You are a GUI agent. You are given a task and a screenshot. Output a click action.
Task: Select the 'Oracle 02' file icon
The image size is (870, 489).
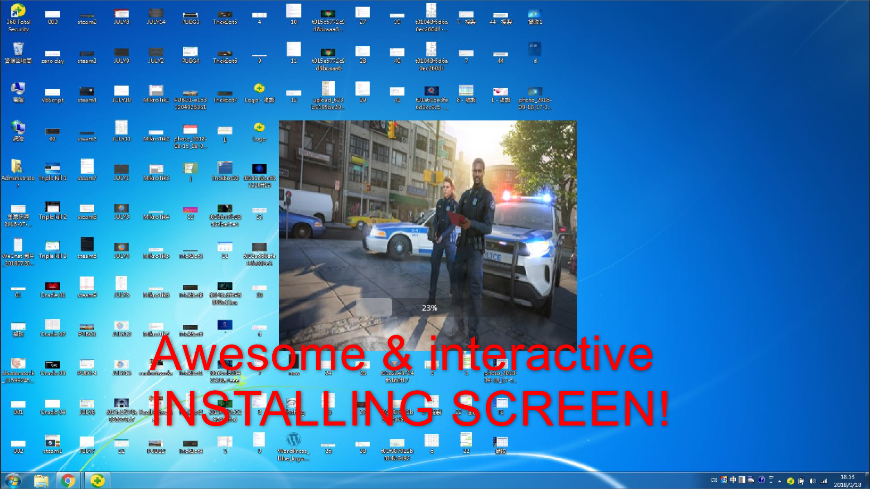click(53, 328)
